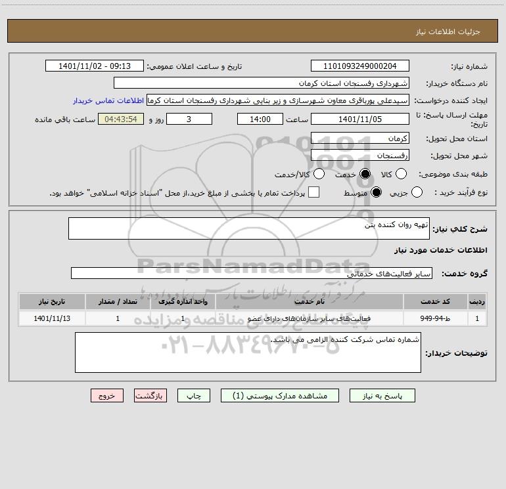
Task: Click the city field رفسنجان
Action: point(360,155)
